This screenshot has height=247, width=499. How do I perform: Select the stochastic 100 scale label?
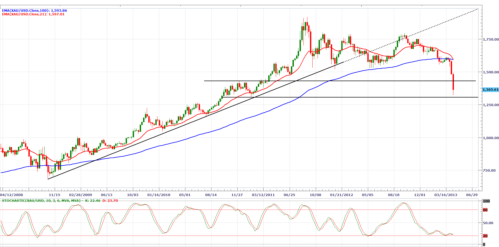(x=486, y=201)
